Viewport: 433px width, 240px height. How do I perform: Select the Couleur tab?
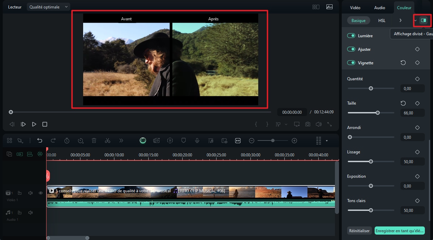click(x=404, y=7)
